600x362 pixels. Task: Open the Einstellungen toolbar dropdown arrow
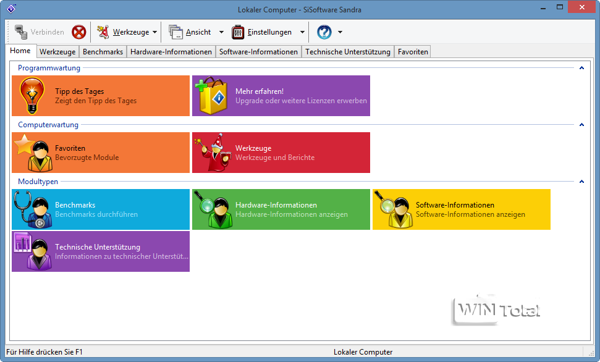[x=302, y=32]
